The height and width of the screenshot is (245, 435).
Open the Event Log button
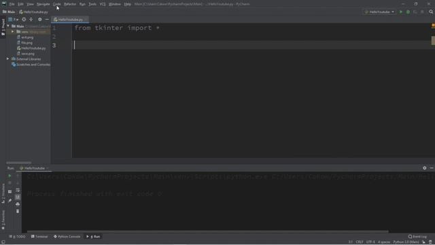tap(417, 237)
